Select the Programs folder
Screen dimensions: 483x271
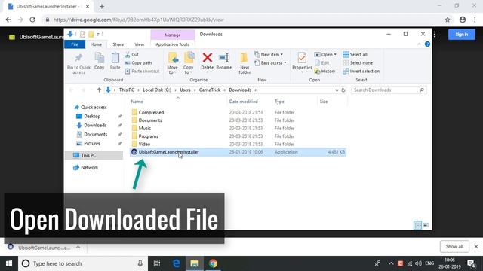148,136
